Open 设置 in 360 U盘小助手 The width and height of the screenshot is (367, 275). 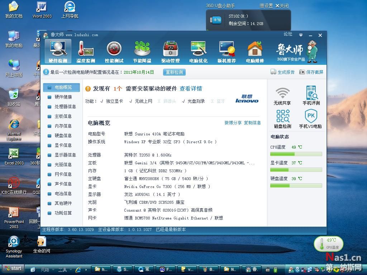click(x=266, y=6)
